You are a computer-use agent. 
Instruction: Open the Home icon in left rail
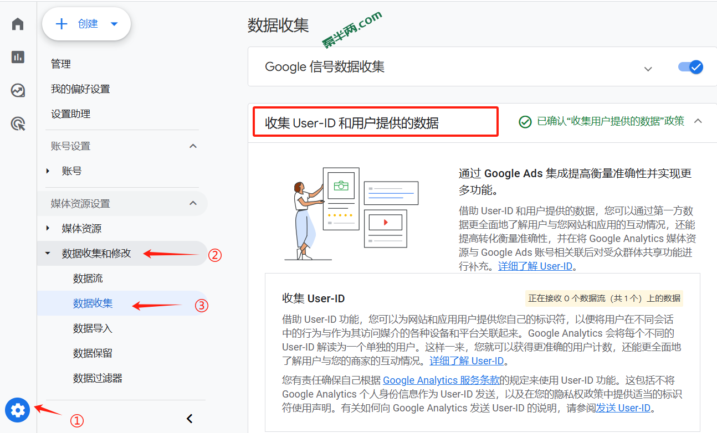pyautogui.click(x=18, y=24)
